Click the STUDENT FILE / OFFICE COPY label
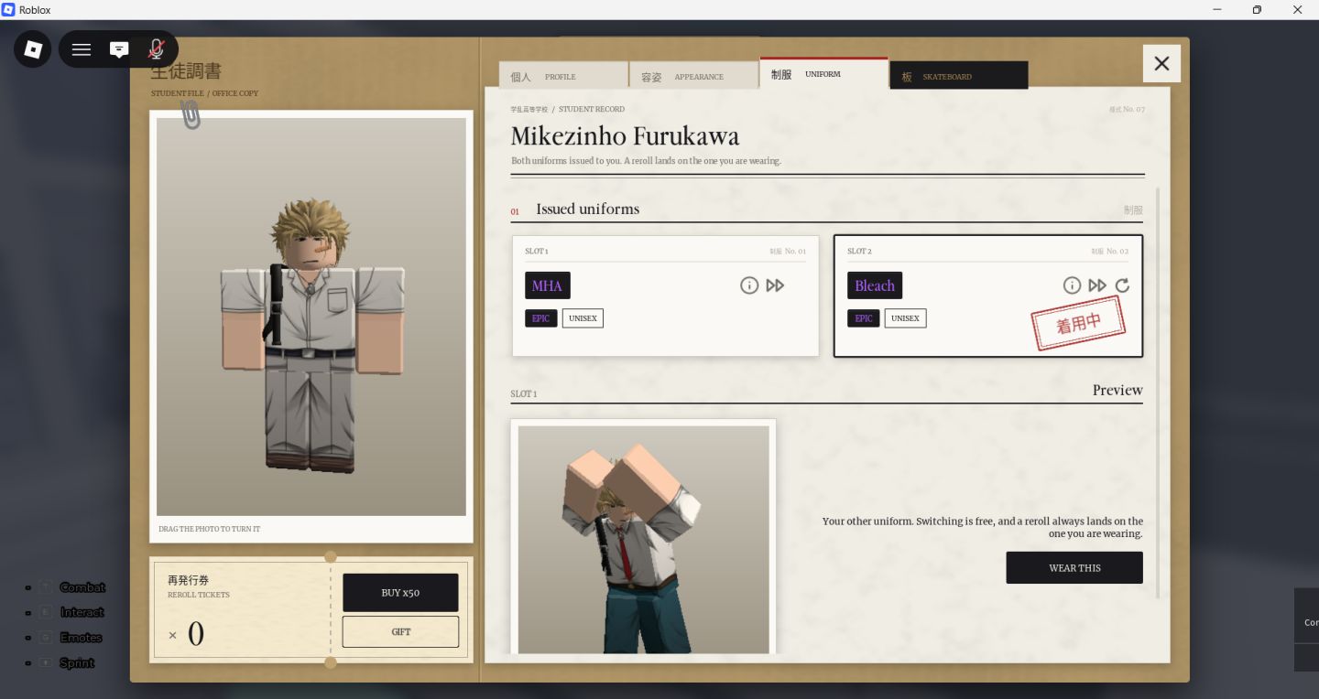 [205, 93]
